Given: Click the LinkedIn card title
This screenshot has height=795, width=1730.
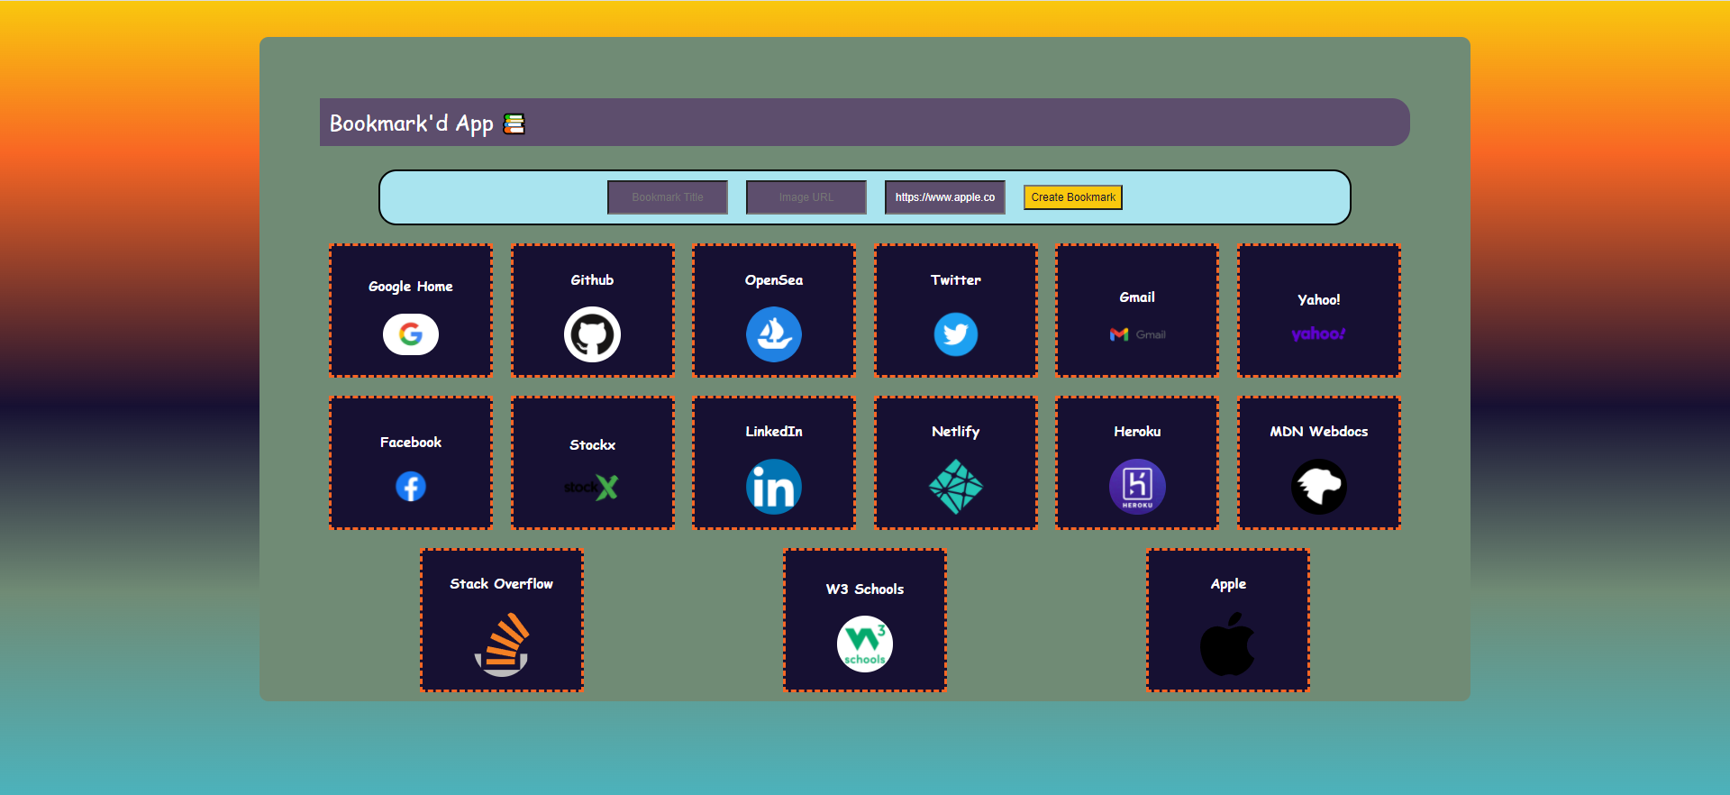Looking at the screenshot, I should pyautogui.click(x=774, y=432).
